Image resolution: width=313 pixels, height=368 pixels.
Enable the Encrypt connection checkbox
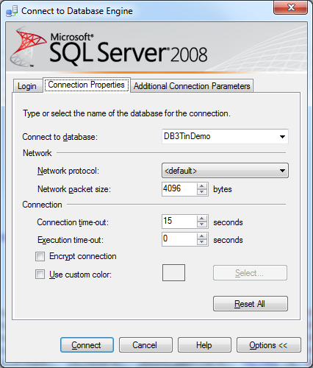(x=40, y=257)
